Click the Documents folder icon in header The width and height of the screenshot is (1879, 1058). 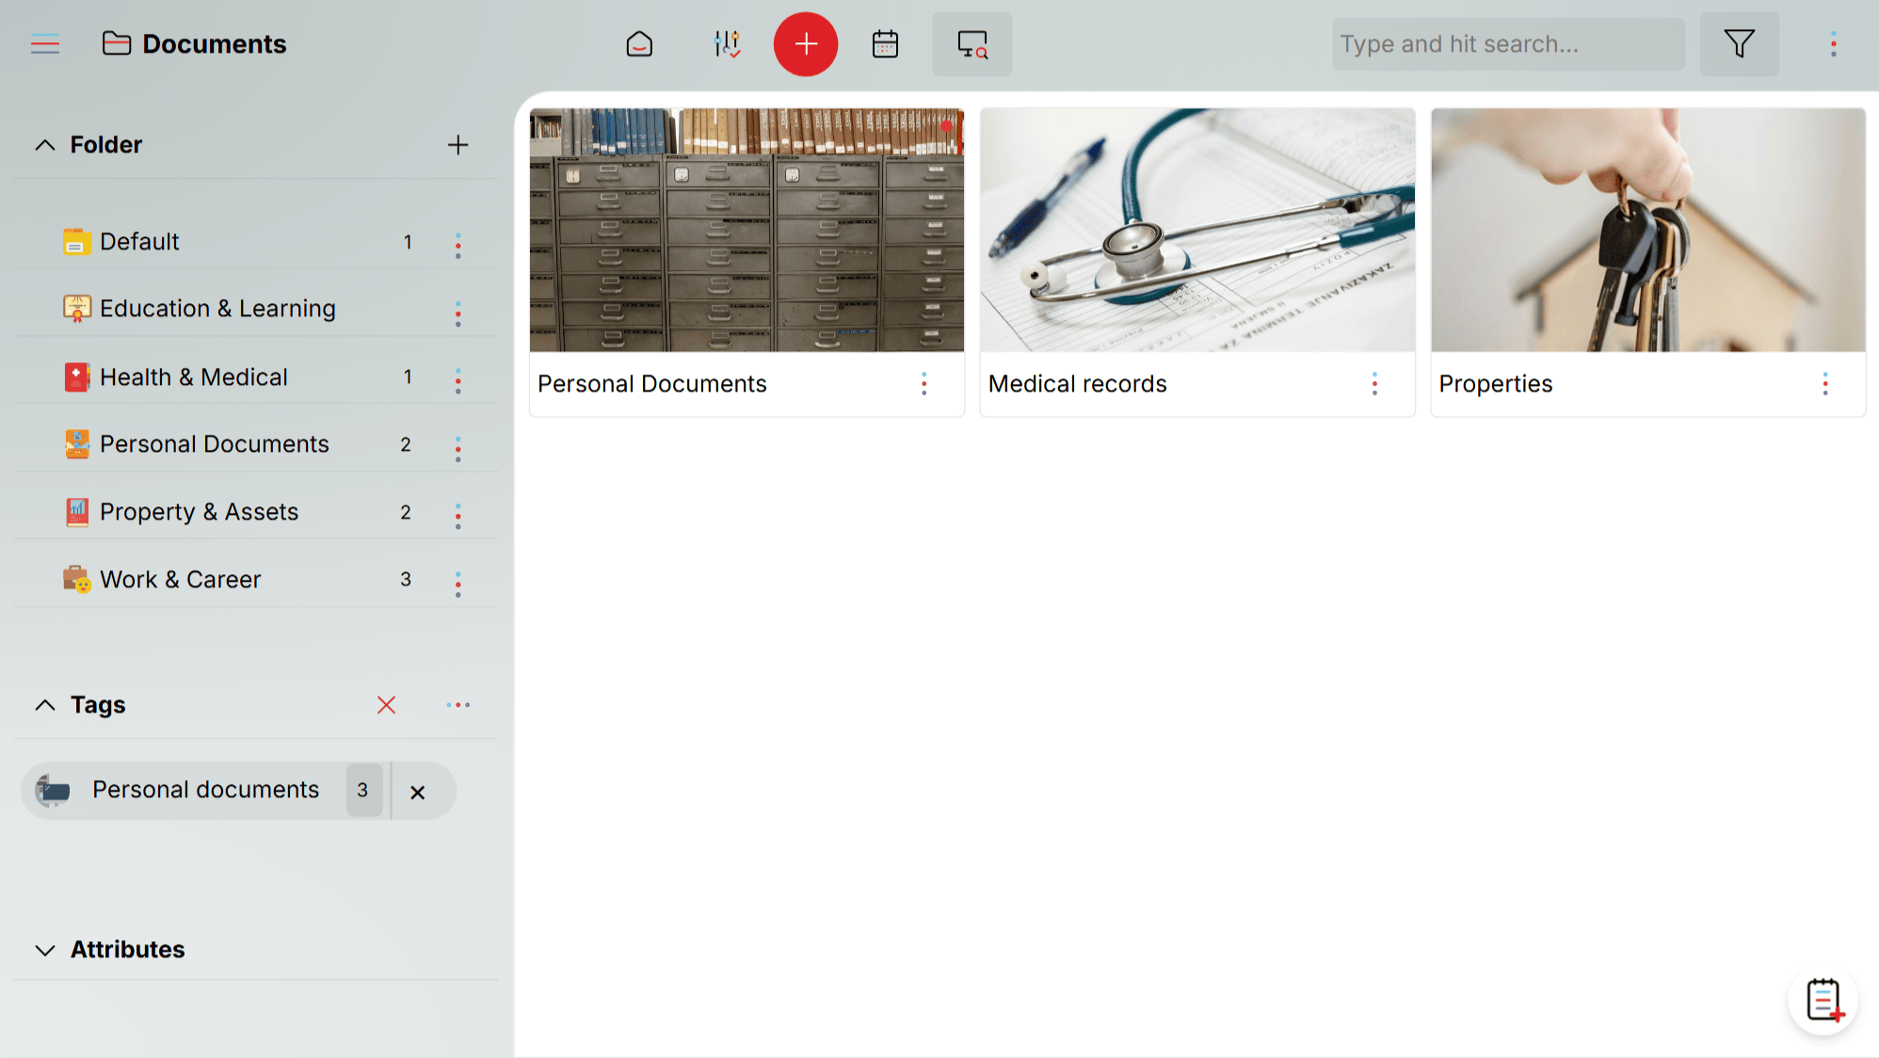(x=115, y=43)
